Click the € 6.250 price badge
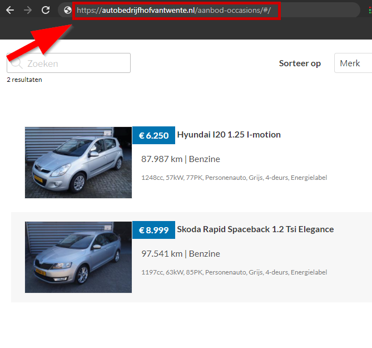Screen dimensions: 372x348 click(153, 135)
